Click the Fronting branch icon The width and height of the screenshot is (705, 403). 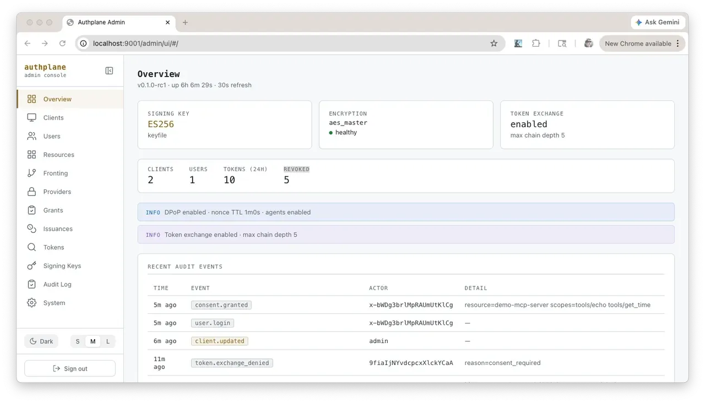click(x=32, y=173)
